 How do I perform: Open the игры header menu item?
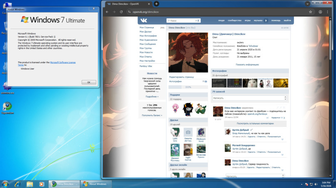[x=247, y=20]
